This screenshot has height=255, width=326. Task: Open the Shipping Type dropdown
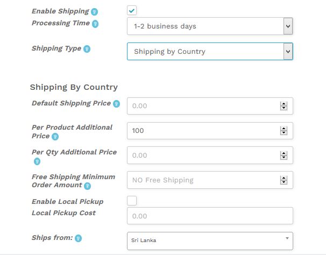click(210, 51)
